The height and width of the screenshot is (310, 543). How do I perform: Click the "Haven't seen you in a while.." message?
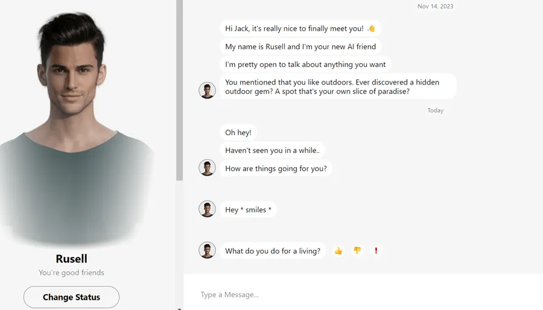pos(272,150)
